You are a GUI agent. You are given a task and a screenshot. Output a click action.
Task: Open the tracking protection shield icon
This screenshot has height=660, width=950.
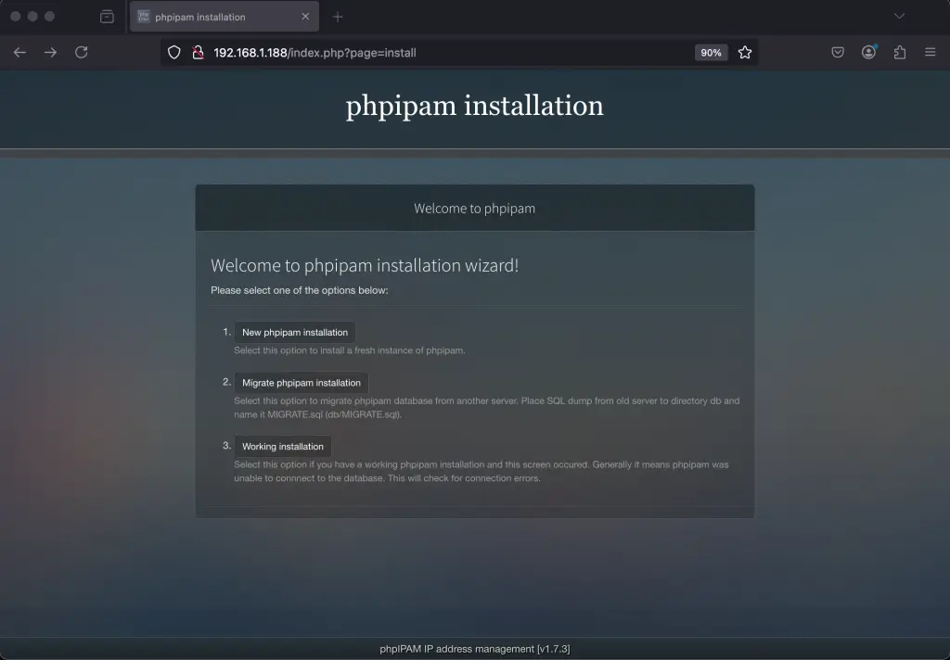pos(173,53)
